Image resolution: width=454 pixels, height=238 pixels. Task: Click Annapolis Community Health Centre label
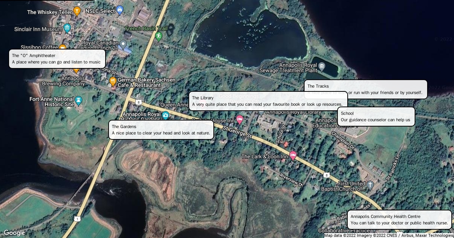tap(399, 220)
